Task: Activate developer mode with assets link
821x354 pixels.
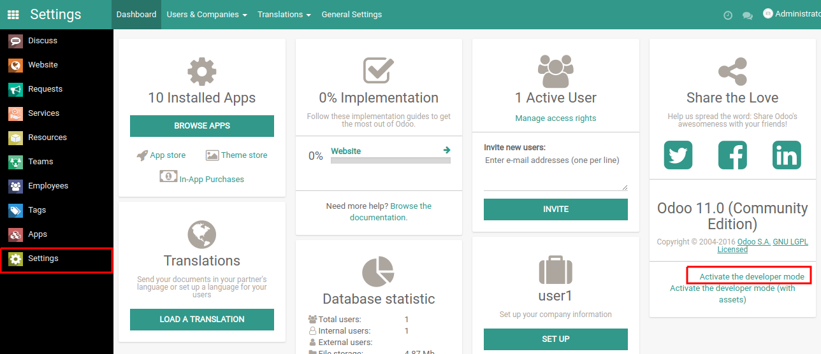Action: 732,294
